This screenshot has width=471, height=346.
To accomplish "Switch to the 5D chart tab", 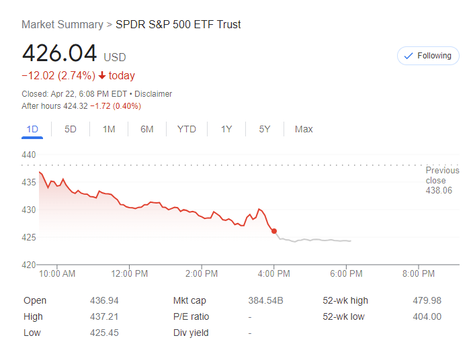I will tap(71, 129).
